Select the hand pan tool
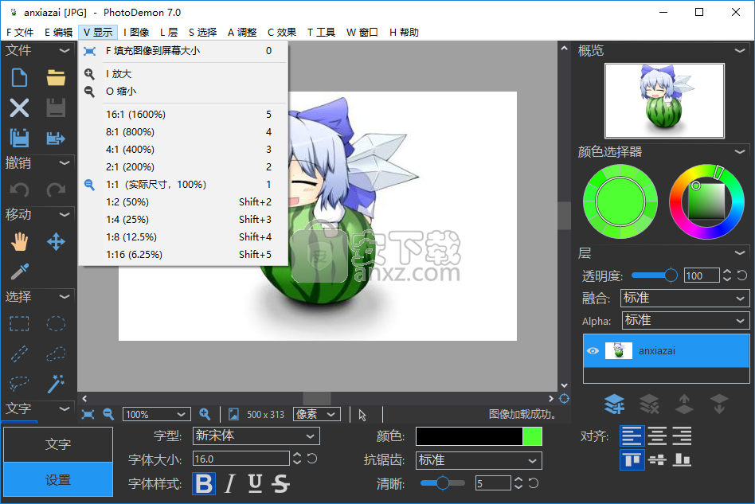 [19, 242]
